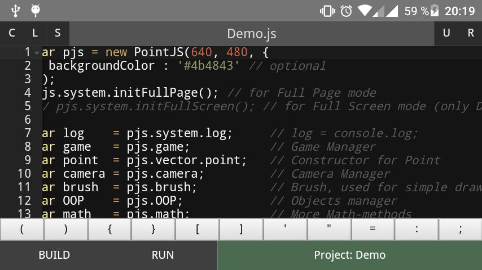Click the '// log = console.log;' comment
Image resolution: width=482 pixels, height=270 pixels.
(x=344, y=134)
